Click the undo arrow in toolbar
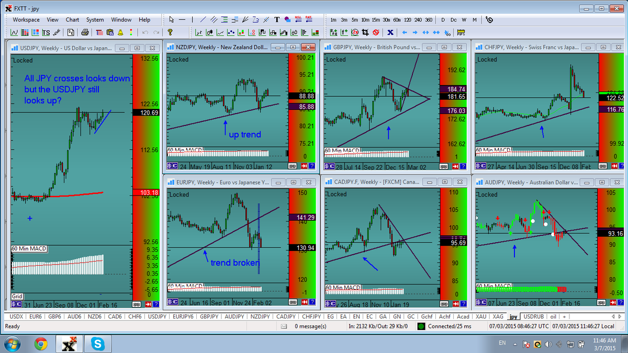This screenshot has height=353, width=628. tap(145, 32)
